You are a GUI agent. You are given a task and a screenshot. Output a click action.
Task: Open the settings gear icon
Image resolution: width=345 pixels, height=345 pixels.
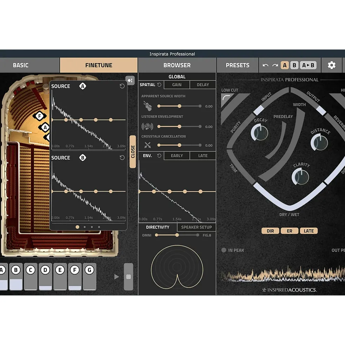pyautogui.click(x=331, y=65)
